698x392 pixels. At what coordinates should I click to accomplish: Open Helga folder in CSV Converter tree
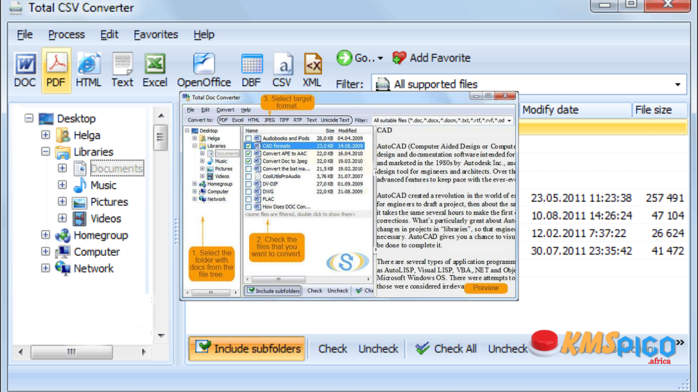pos(87,135)
